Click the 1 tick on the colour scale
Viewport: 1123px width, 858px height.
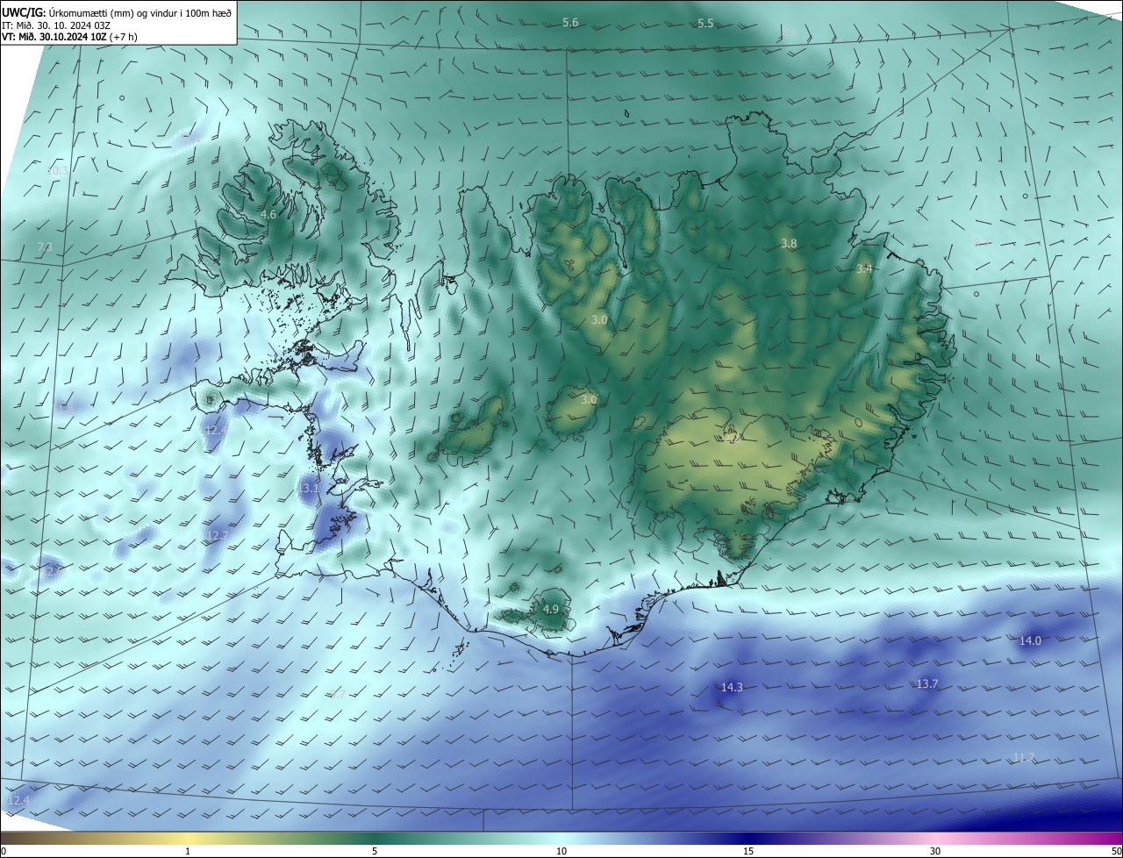(188, 852)
